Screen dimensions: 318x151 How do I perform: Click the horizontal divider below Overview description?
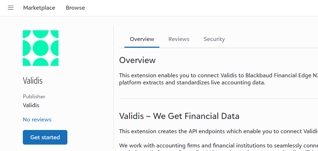coord(219,99)
